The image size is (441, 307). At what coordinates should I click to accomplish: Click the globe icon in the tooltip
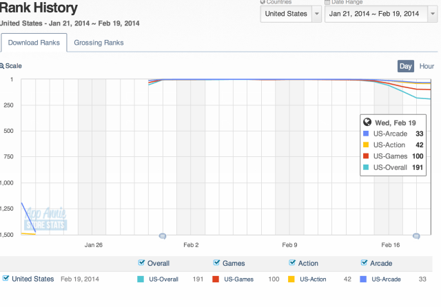point(367,122)
